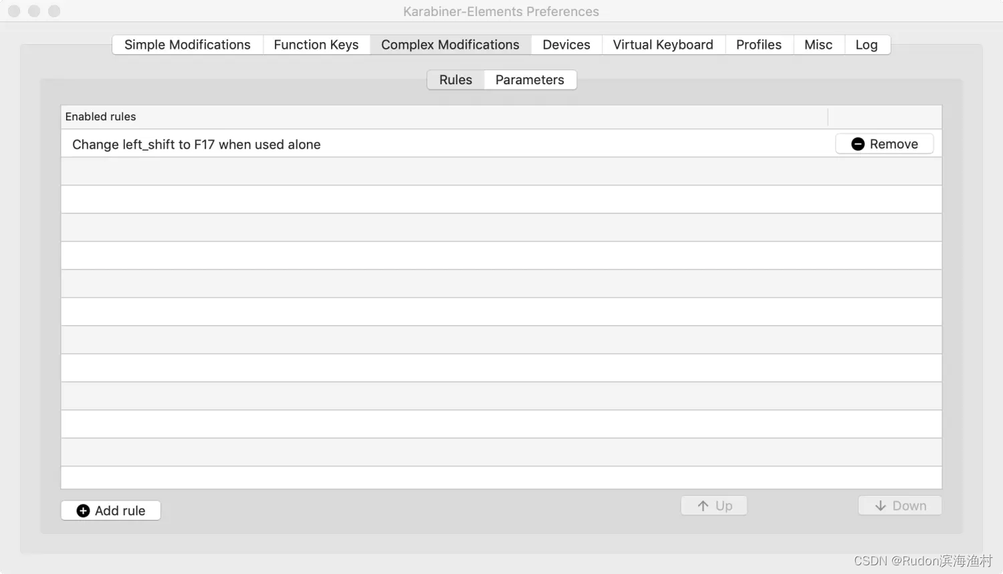
Task: Close the Karabiner-Elements Preferences window
Action: (x=14, y=11)
